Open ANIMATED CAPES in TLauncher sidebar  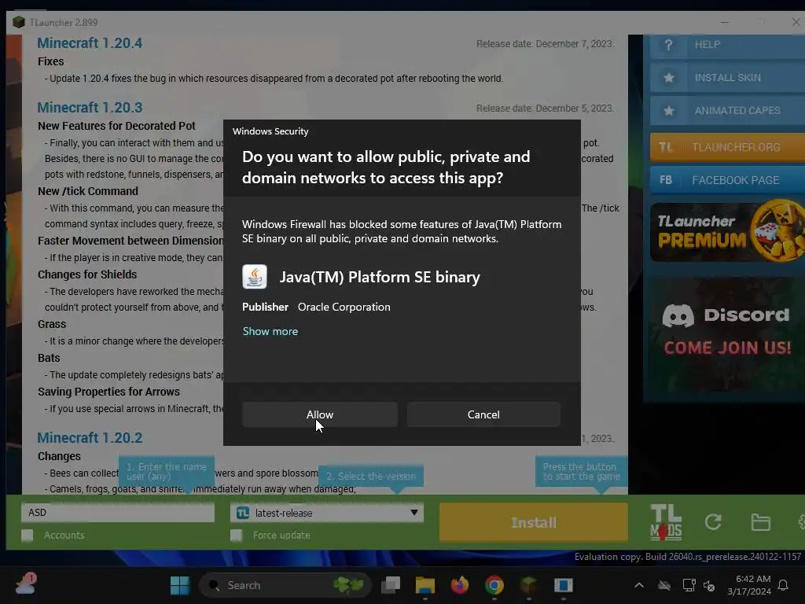click(727, 110)
